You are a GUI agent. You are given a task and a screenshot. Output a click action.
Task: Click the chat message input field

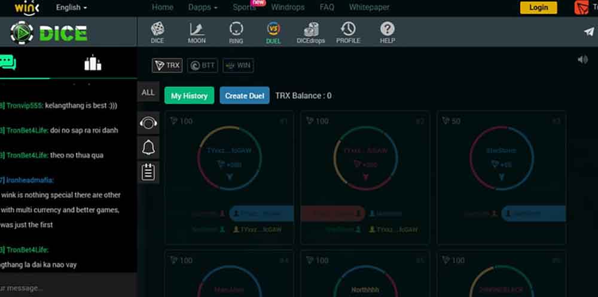69,288
